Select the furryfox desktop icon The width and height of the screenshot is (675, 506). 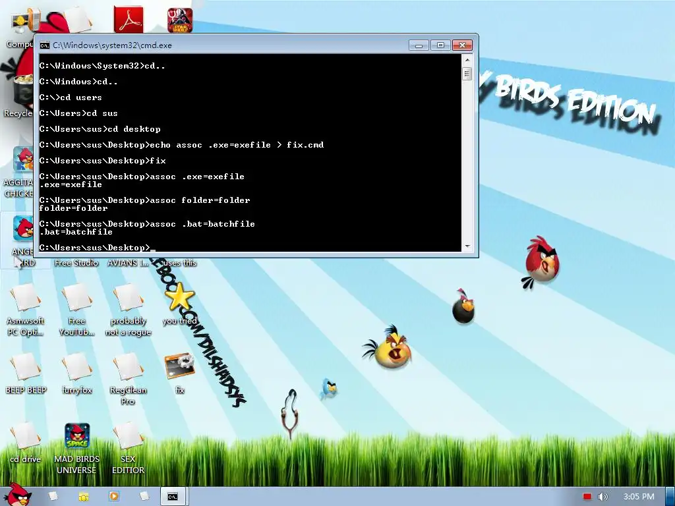[x=76, y=374]
